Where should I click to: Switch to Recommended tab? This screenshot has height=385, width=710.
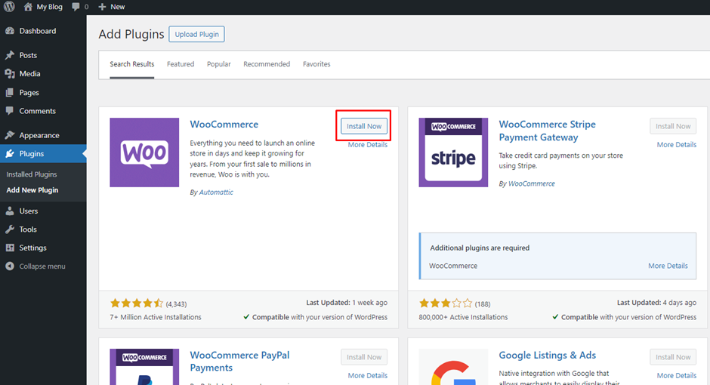[267, 64]
